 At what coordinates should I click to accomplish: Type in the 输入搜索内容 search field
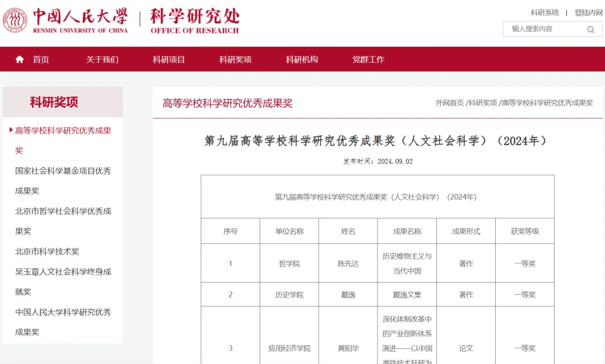point(543,29)
